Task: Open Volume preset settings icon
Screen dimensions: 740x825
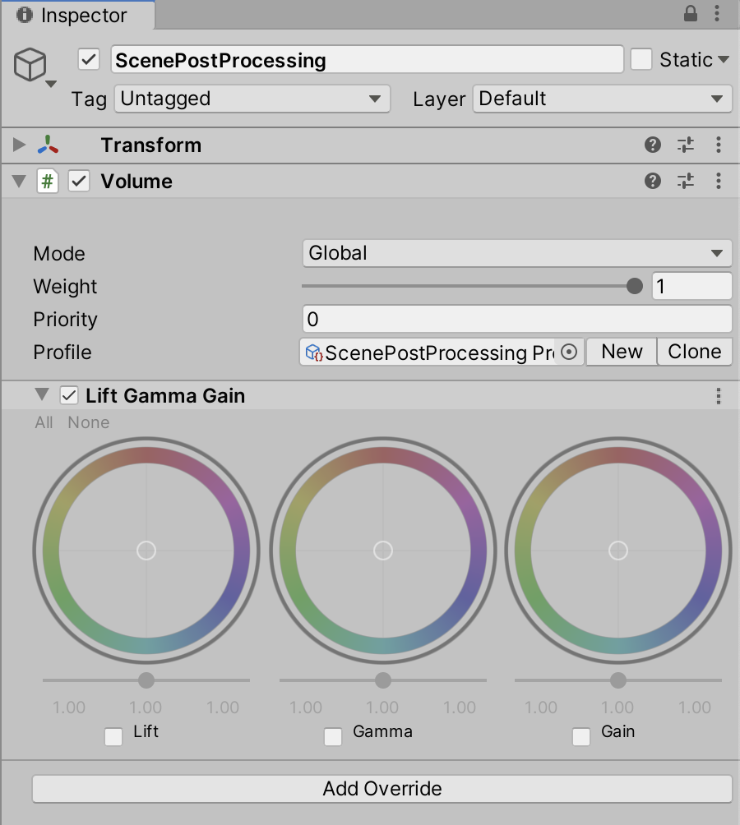Action: (x=686, y=181)
